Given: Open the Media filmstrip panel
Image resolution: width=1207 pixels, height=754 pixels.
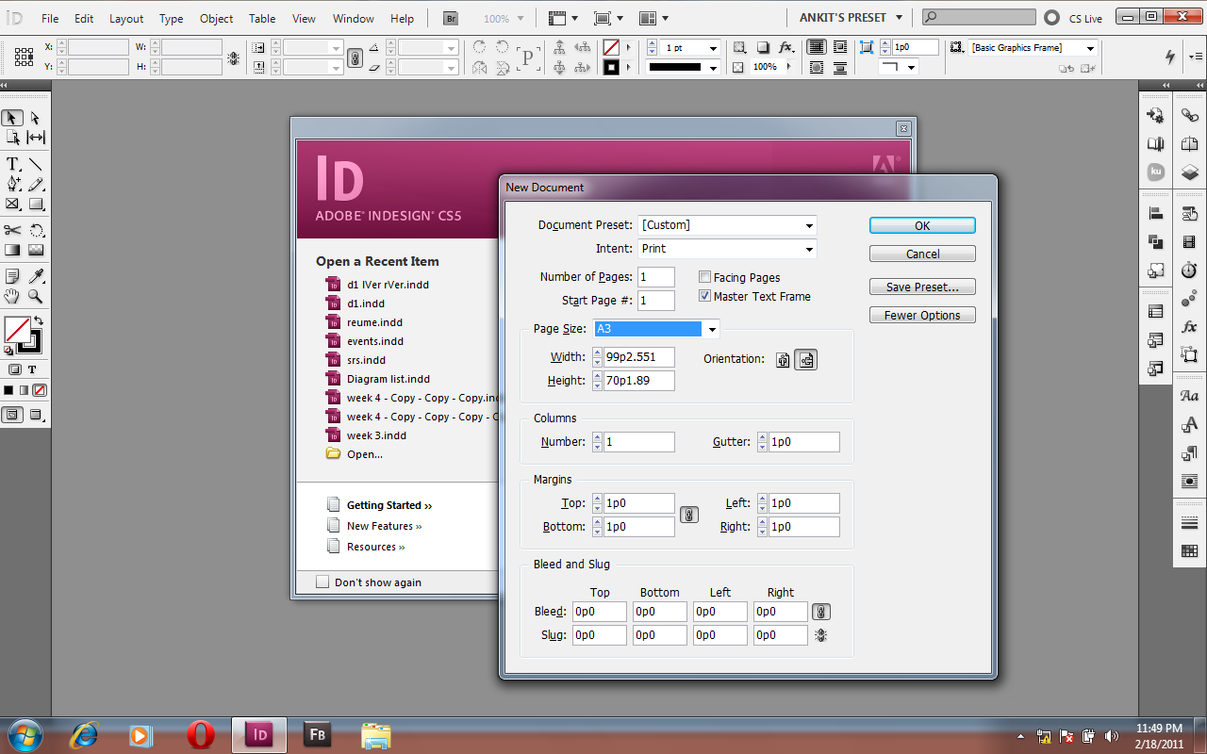Looking at the screenshot, I should tap(1189, 242).
